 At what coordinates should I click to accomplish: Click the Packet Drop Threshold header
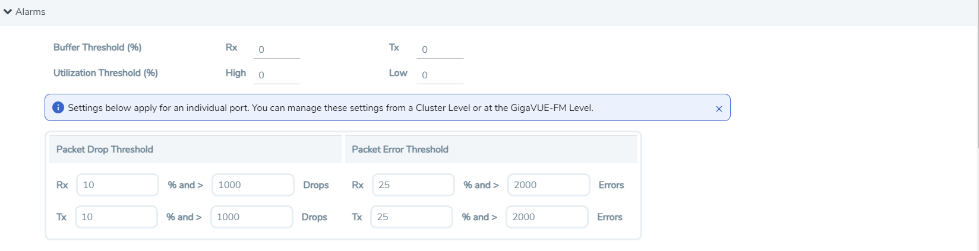point(105,150)
